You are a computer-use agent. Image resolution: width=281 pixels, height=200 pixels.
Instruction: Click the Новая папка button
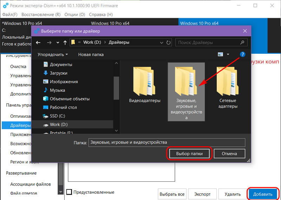tap(91, 54)
